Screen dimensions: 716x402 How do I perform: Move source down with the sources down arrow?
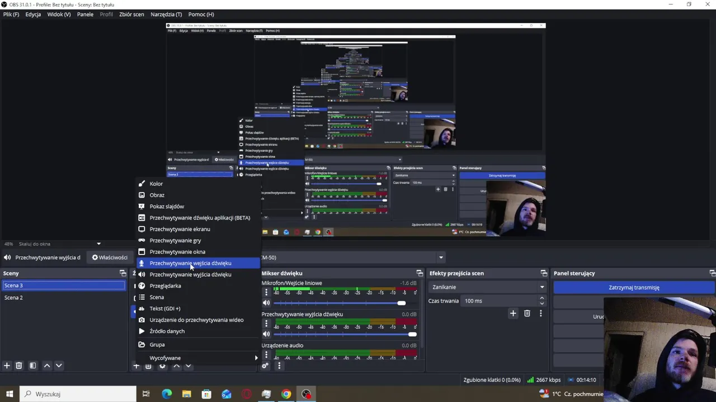[x=188, y=366]
